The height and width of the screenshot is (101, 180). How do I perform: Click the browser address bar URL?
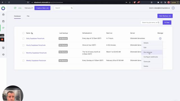point(48,2)
